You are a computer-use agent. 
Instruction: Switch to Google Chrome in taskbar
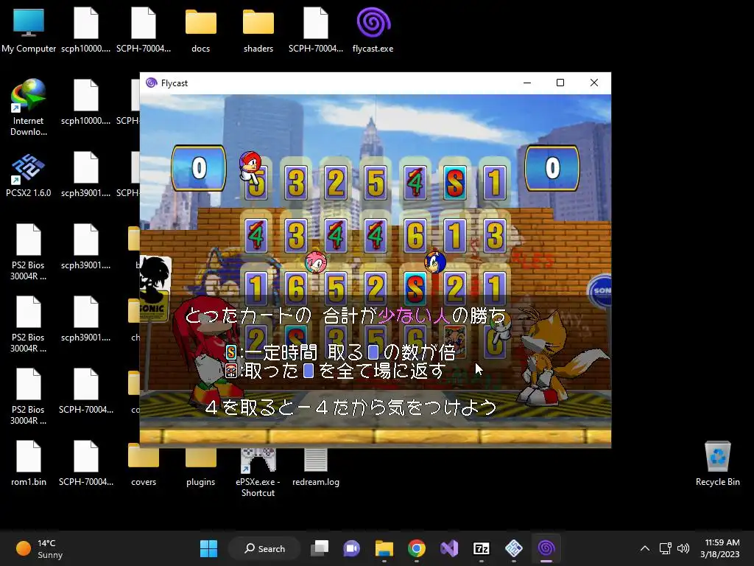417,548
